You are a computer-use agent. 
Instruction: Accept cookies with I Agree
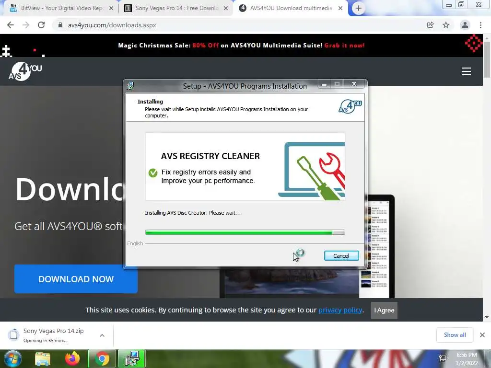pyautogui.click(x=384, y=310)
